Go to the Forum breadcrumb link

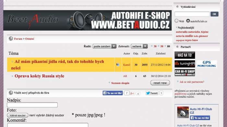(x=18, y=39)
